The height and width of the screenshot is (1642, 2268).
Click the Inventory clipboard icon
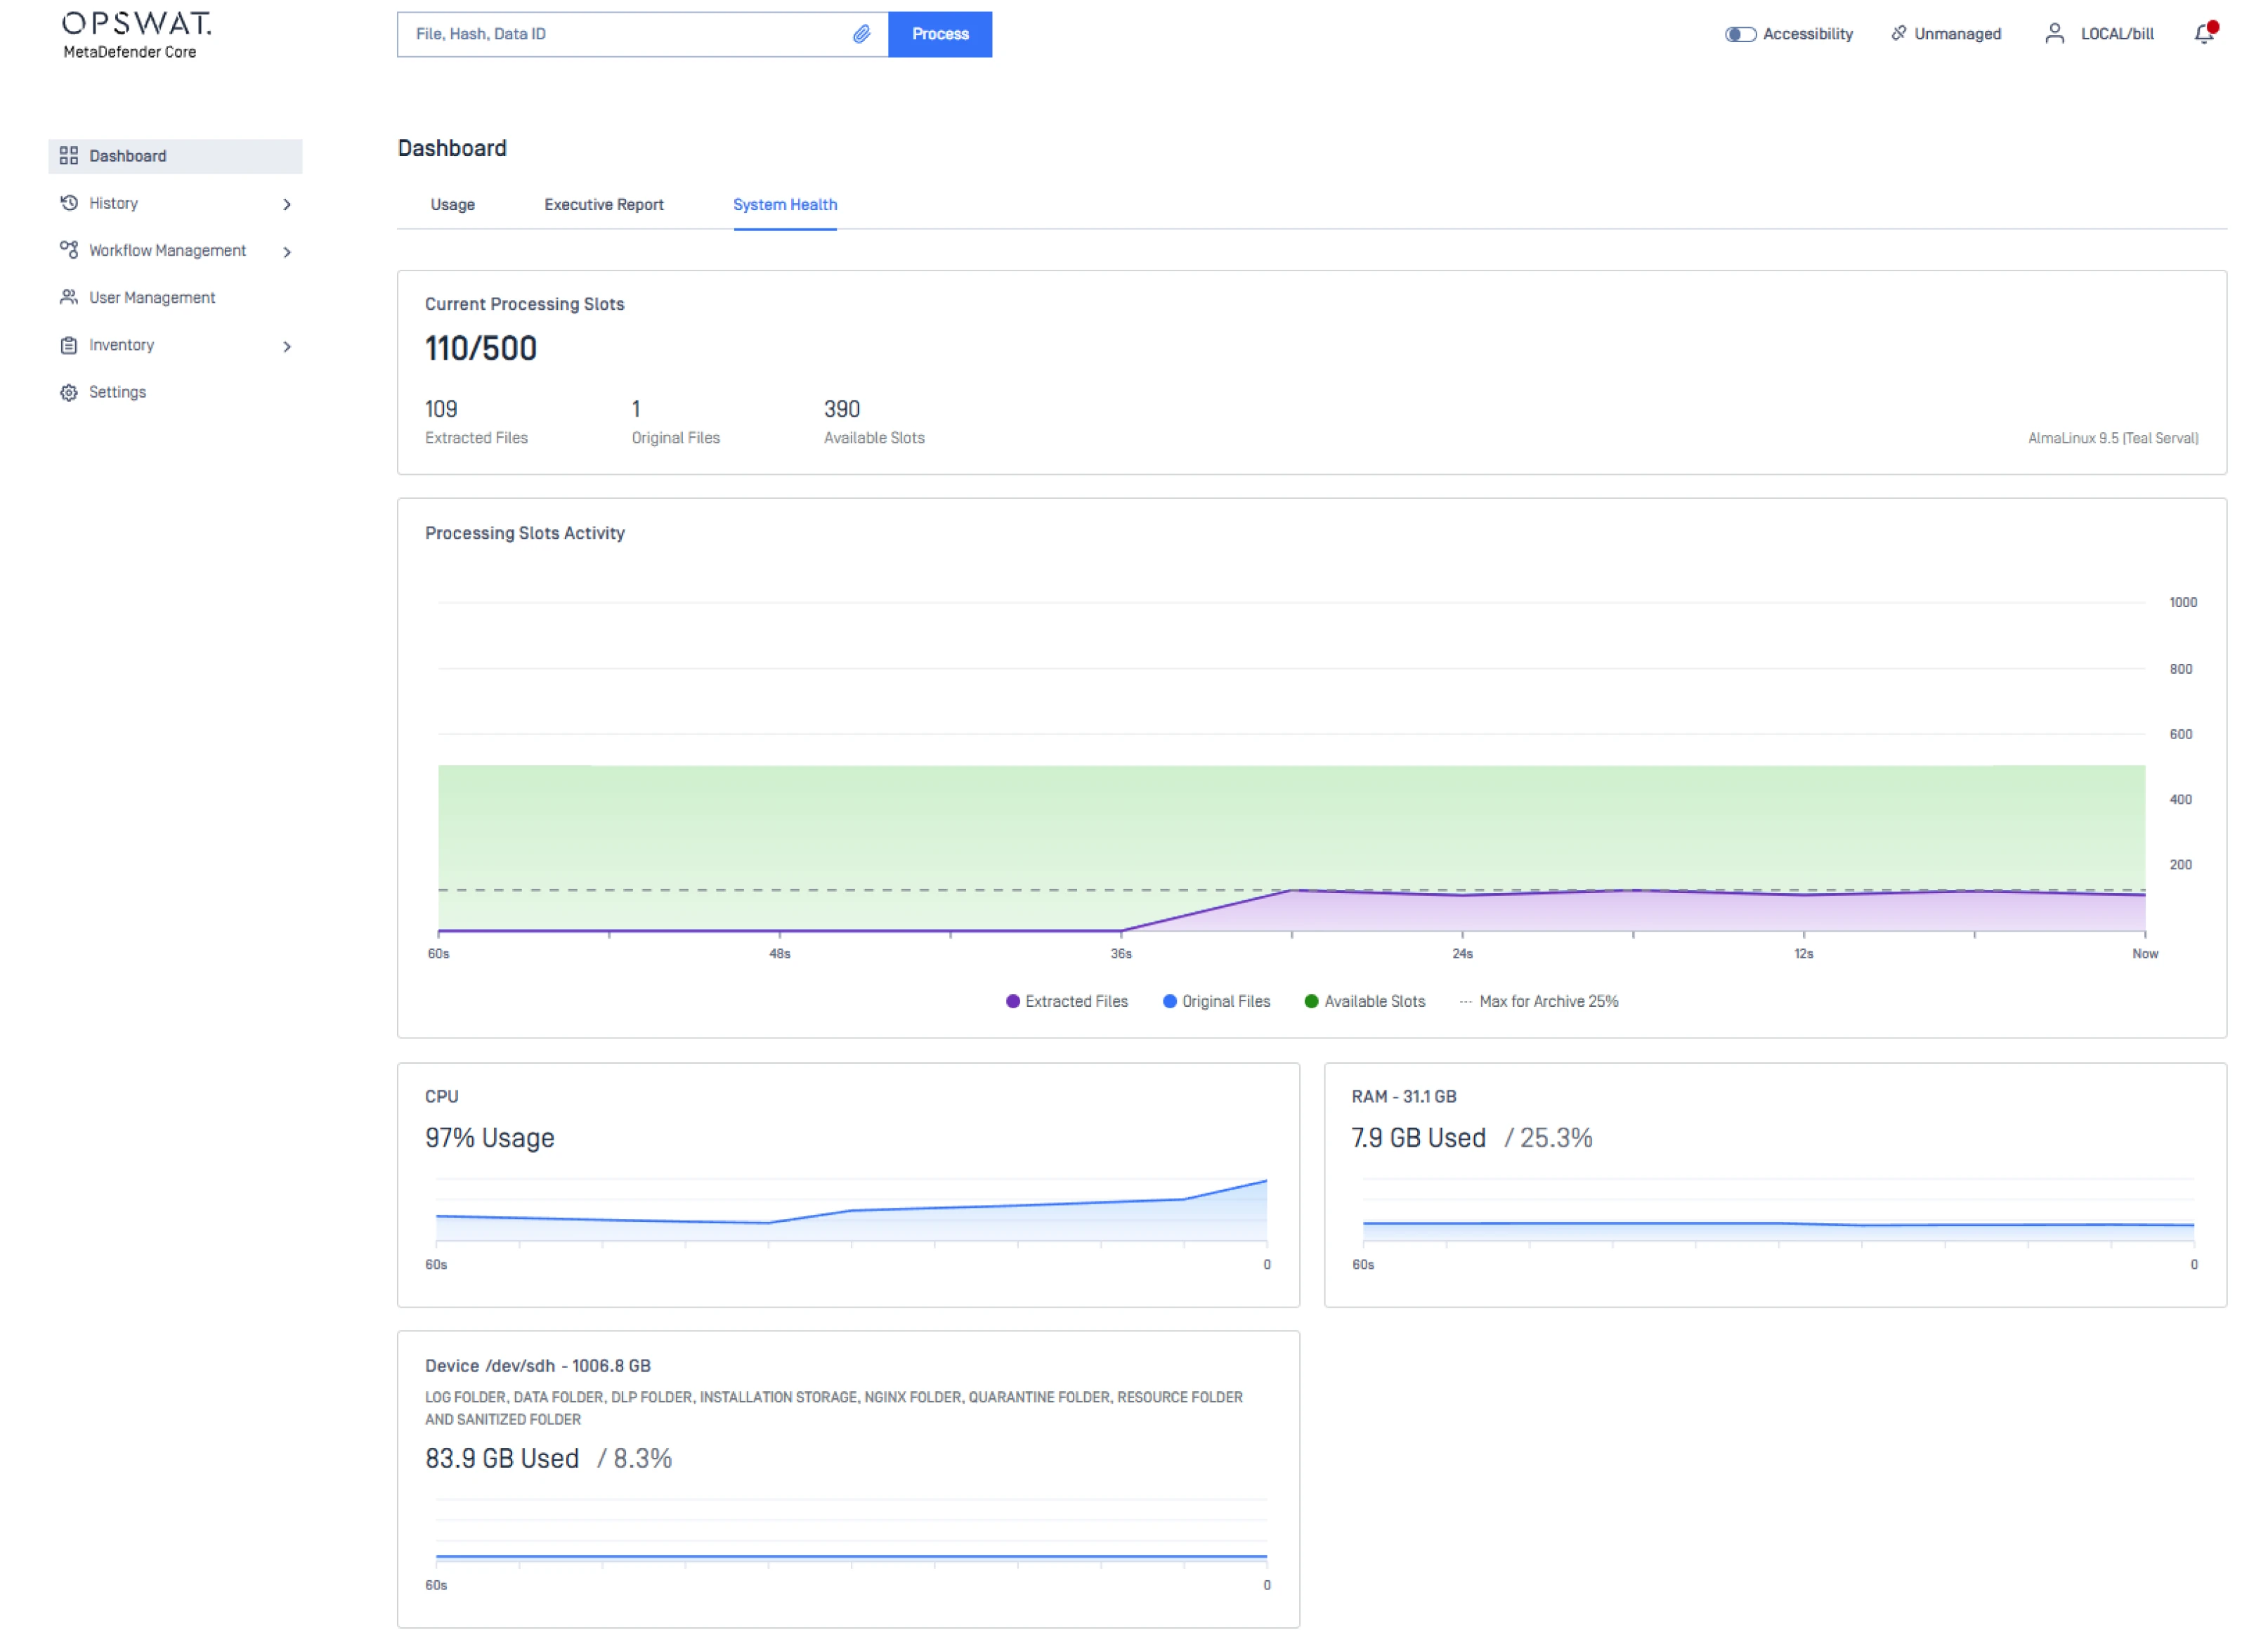(68, 345)
